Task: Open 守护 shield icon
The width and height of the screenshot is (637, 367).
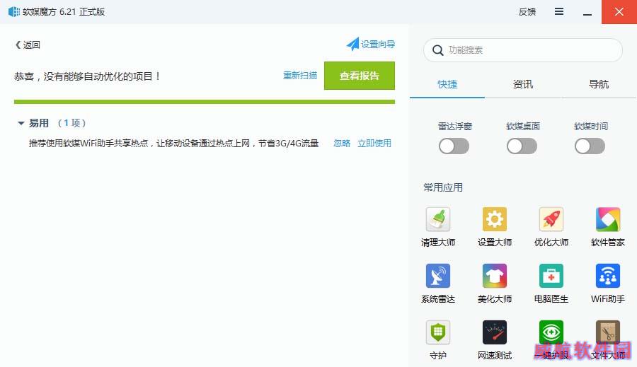Action: [438, 332]
